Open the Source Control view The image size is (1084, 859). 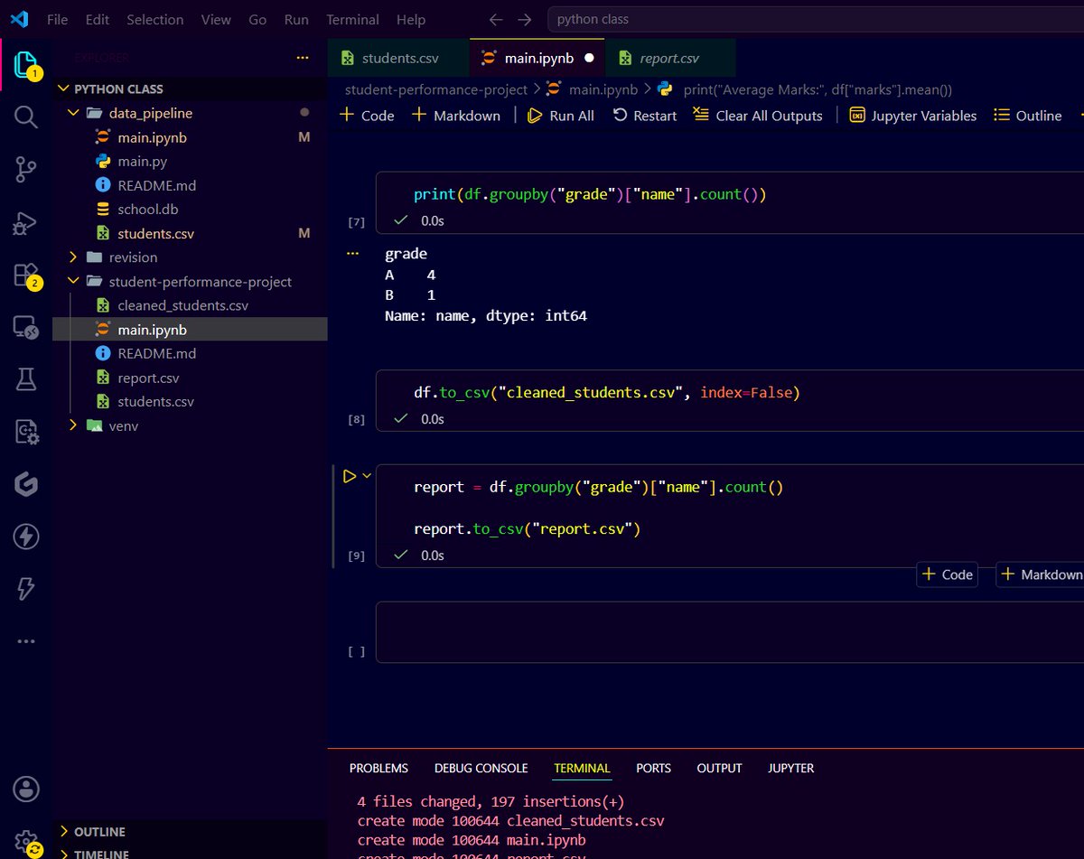(x=25, y=169)
